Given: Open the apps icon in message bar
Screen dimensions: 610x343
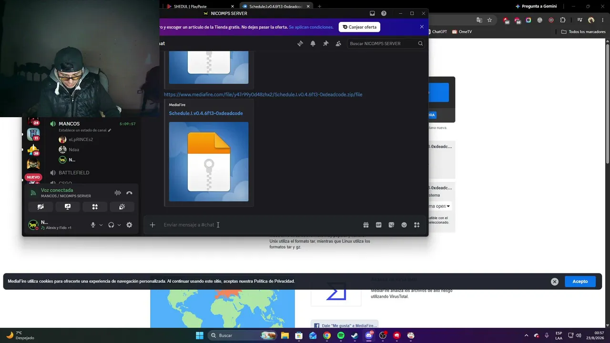Looking at the screenshot, I should click(417, 225).
